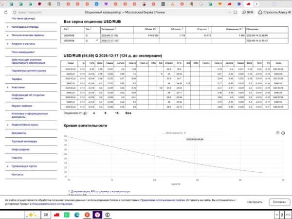Screen dimensions: 292x219
Task: Open the Спросить Алису AI assistant
Action: [274, 12]
